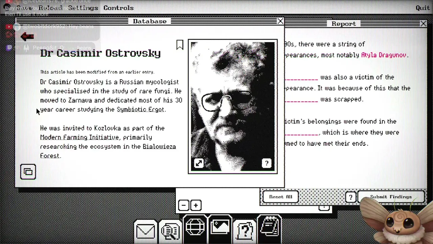Open the Settings menu
The height and width of the screenshot is (244, 433).
pos(83,8)
